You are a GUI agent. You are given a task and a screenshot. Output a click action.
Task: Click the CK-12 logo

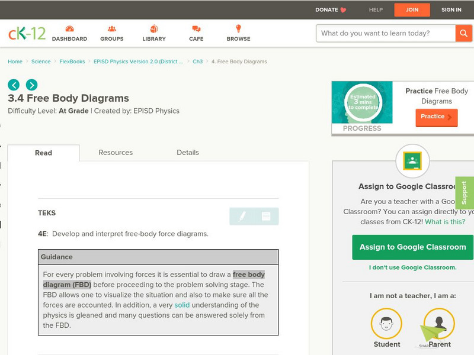click(x=27, y=33)
